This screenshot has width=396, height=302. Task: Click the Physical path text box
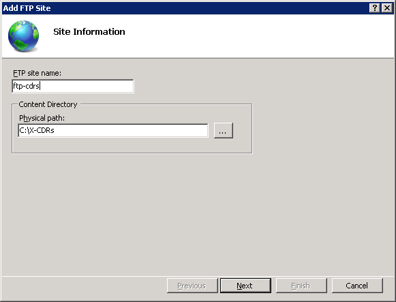click(113, 130)
